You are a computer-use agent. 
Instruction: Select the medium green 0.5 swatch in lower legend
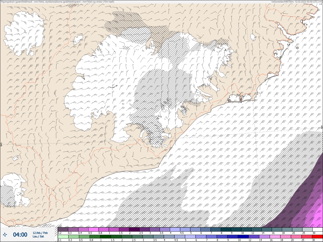[84, 237]
